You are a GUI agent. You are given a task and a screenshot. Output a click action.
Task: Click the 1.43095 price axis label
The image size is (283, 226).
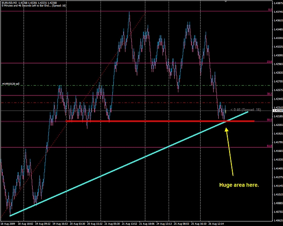pos(278,55)
